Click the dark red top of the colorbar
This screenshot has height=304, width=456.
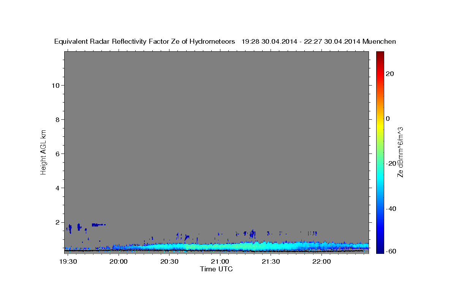click(380, 54)
